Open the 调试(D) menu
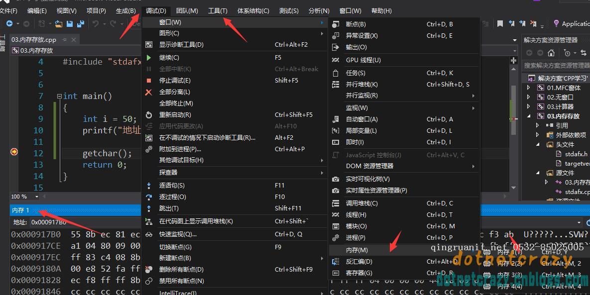The image size is (590, 295). 156,10
